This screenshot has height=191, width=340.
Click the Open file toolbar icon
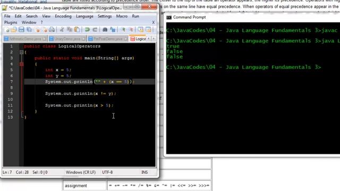click(14, 30)
